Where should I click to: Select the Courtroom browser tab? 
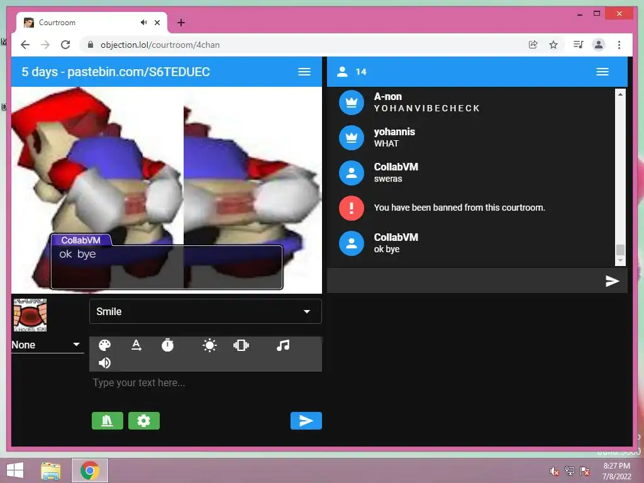tap(92, 23)
